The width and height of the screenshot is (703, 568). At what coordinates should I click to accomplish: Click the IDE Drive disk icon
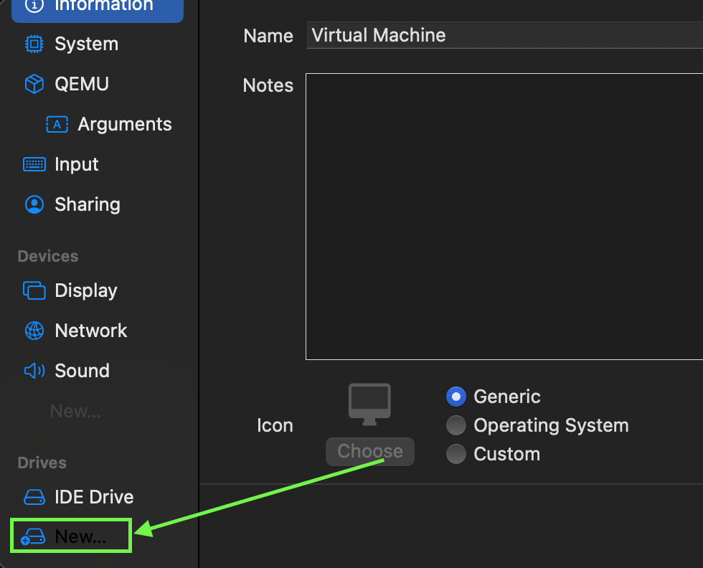point(34,497)
